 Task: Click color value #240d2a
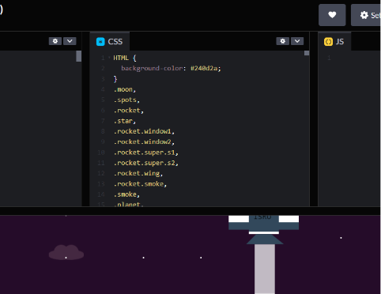click(x=204, y=68)
